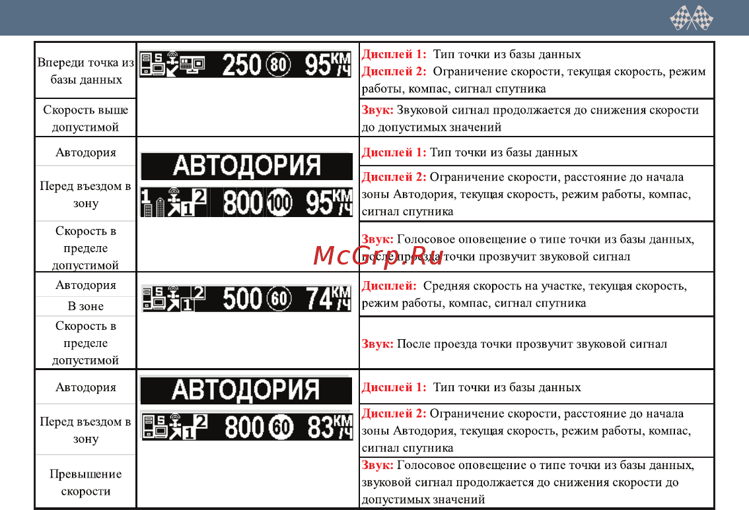Click city buildings icon in 800 100 display
The image size is (749, 510).
pos(153,203)
